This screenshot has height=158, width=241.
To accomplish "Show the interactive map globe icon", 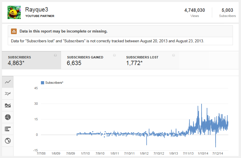I will pos(8,141).
